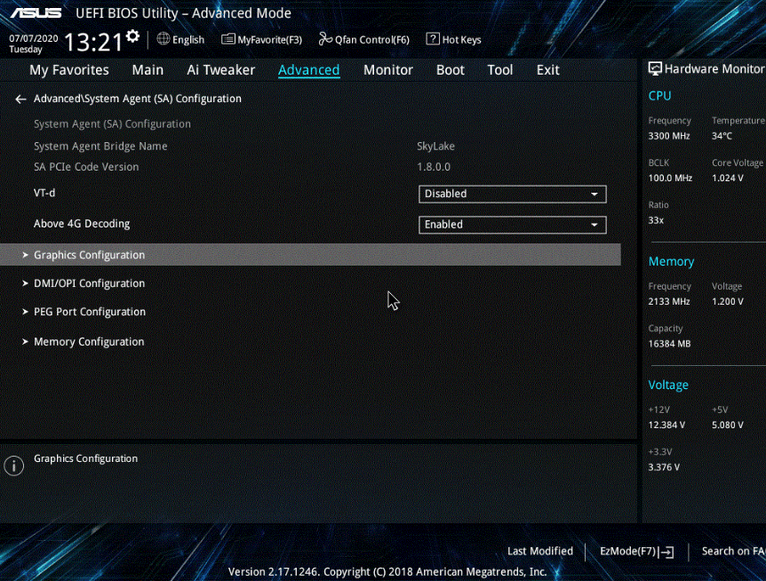Click the Above 4G Decoding dropdown arrow

click(x=594, y=225)
